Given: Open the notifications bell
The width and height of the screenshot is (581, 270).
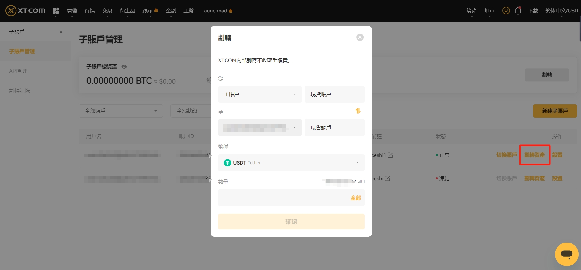Looking at the screenshot, I should coord(518,11).
